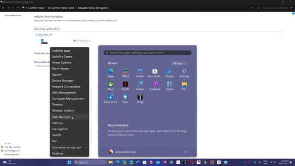Collapse the C: BitLocker off section chevron
The width and height of the screenshot is (295, 166).
[x=280, y=35]
